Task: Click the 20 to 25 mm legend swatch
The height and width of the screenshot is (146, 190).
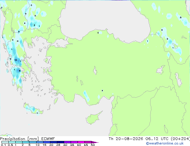Action: (x=54, y=142)
